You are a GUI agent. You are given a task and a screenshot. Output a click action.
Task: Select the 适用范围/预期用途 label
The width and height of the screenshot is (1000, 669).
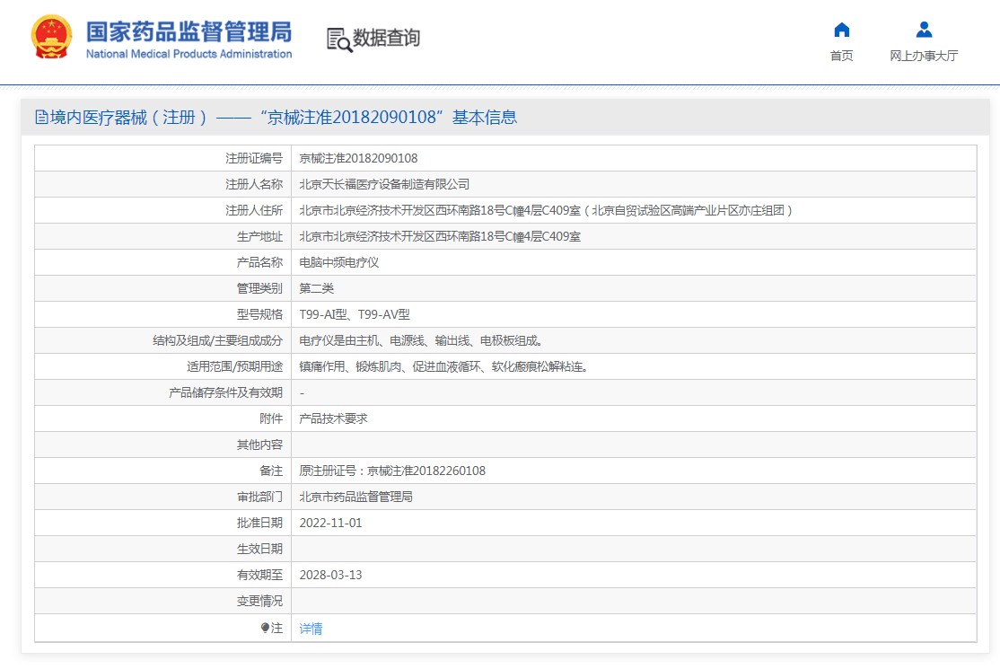234,366
